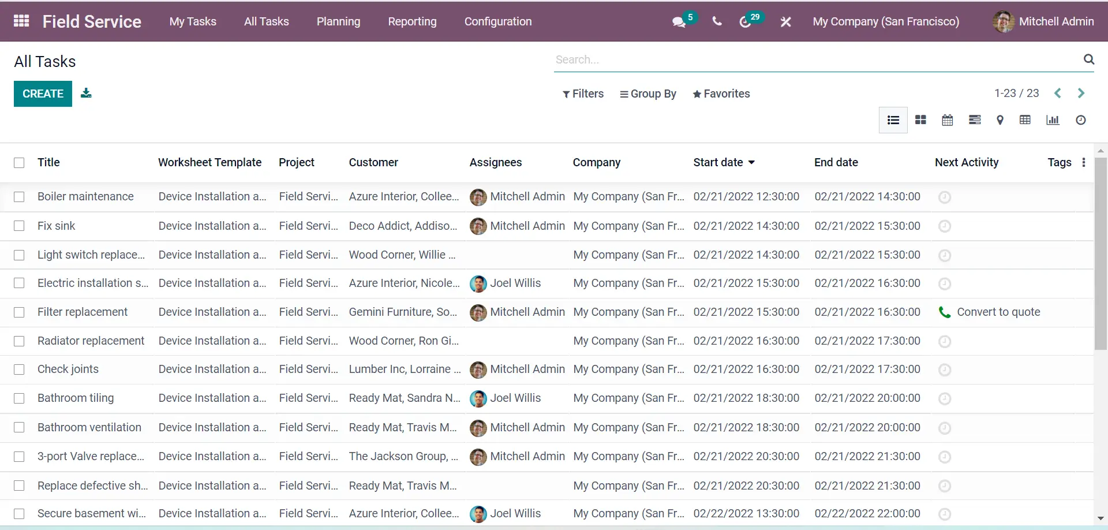
Task: Open the Reporting menu
Action: [x=412, y=21]
